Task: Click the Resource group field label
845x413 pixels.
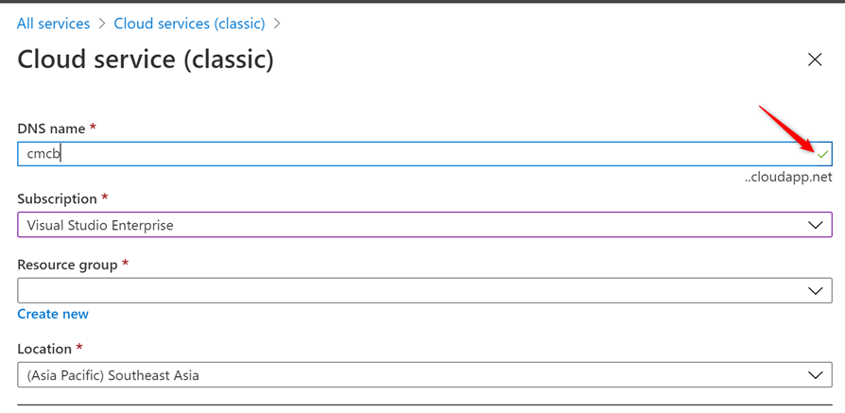Action: click(66, 265)
